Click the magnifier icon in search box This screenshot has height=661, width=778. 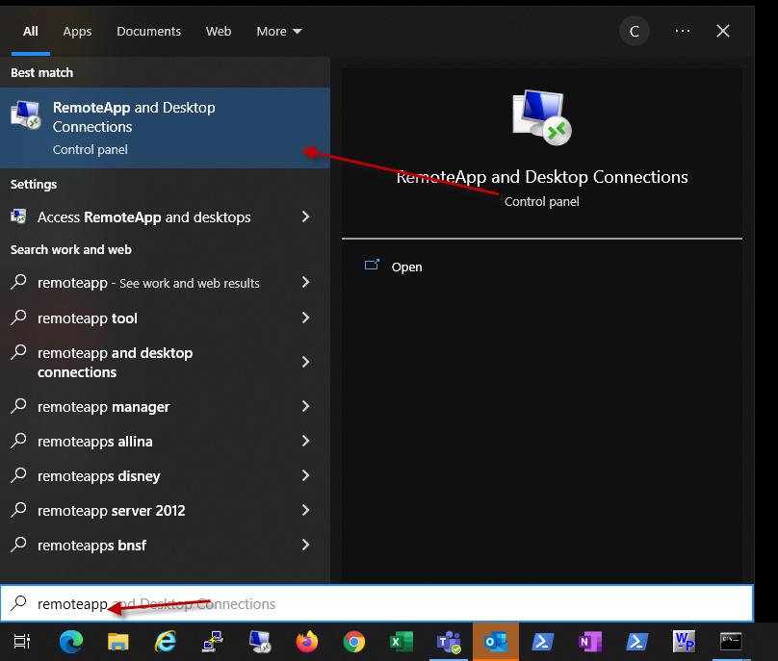[19, 603]
